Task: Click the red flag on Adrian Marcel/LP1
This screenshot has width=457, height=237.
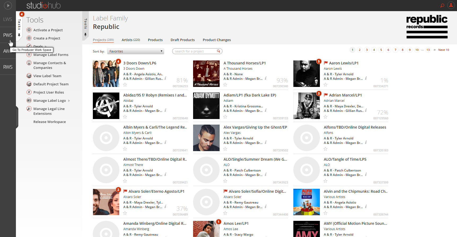Action: [326, 95]
